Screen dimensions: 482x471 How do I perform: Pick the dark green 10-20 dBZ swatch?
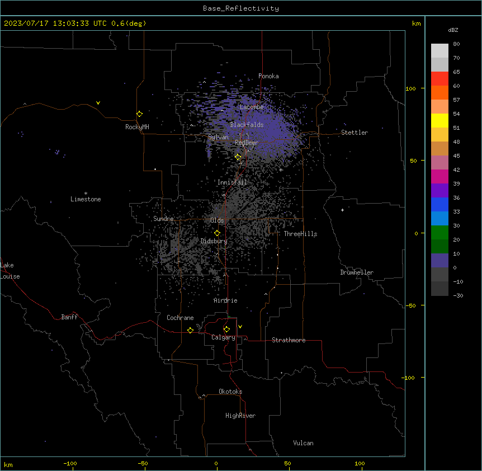pos(440,247)
